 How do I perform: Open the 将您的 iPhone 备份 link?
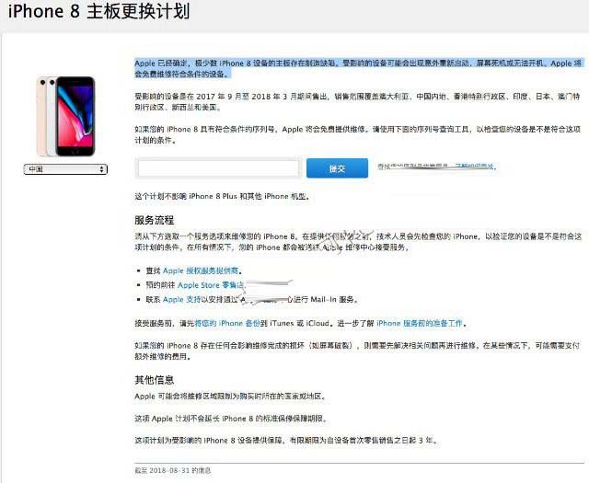227,323
